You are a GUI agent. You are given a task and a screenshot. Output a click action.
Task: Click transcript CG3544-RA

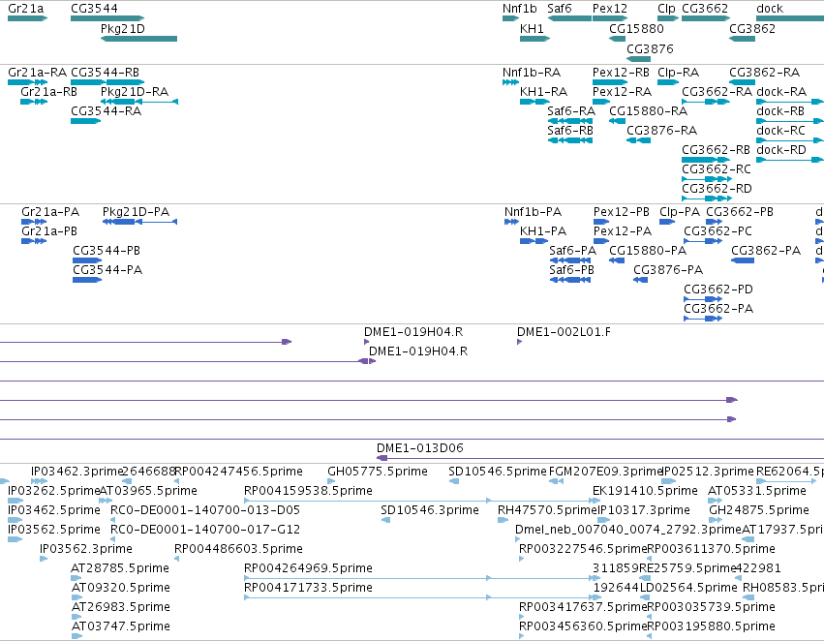[x=85, y=121]
